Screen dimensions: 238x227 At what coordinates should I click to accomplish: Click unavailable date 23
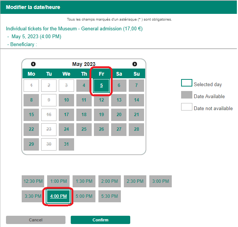49,129
